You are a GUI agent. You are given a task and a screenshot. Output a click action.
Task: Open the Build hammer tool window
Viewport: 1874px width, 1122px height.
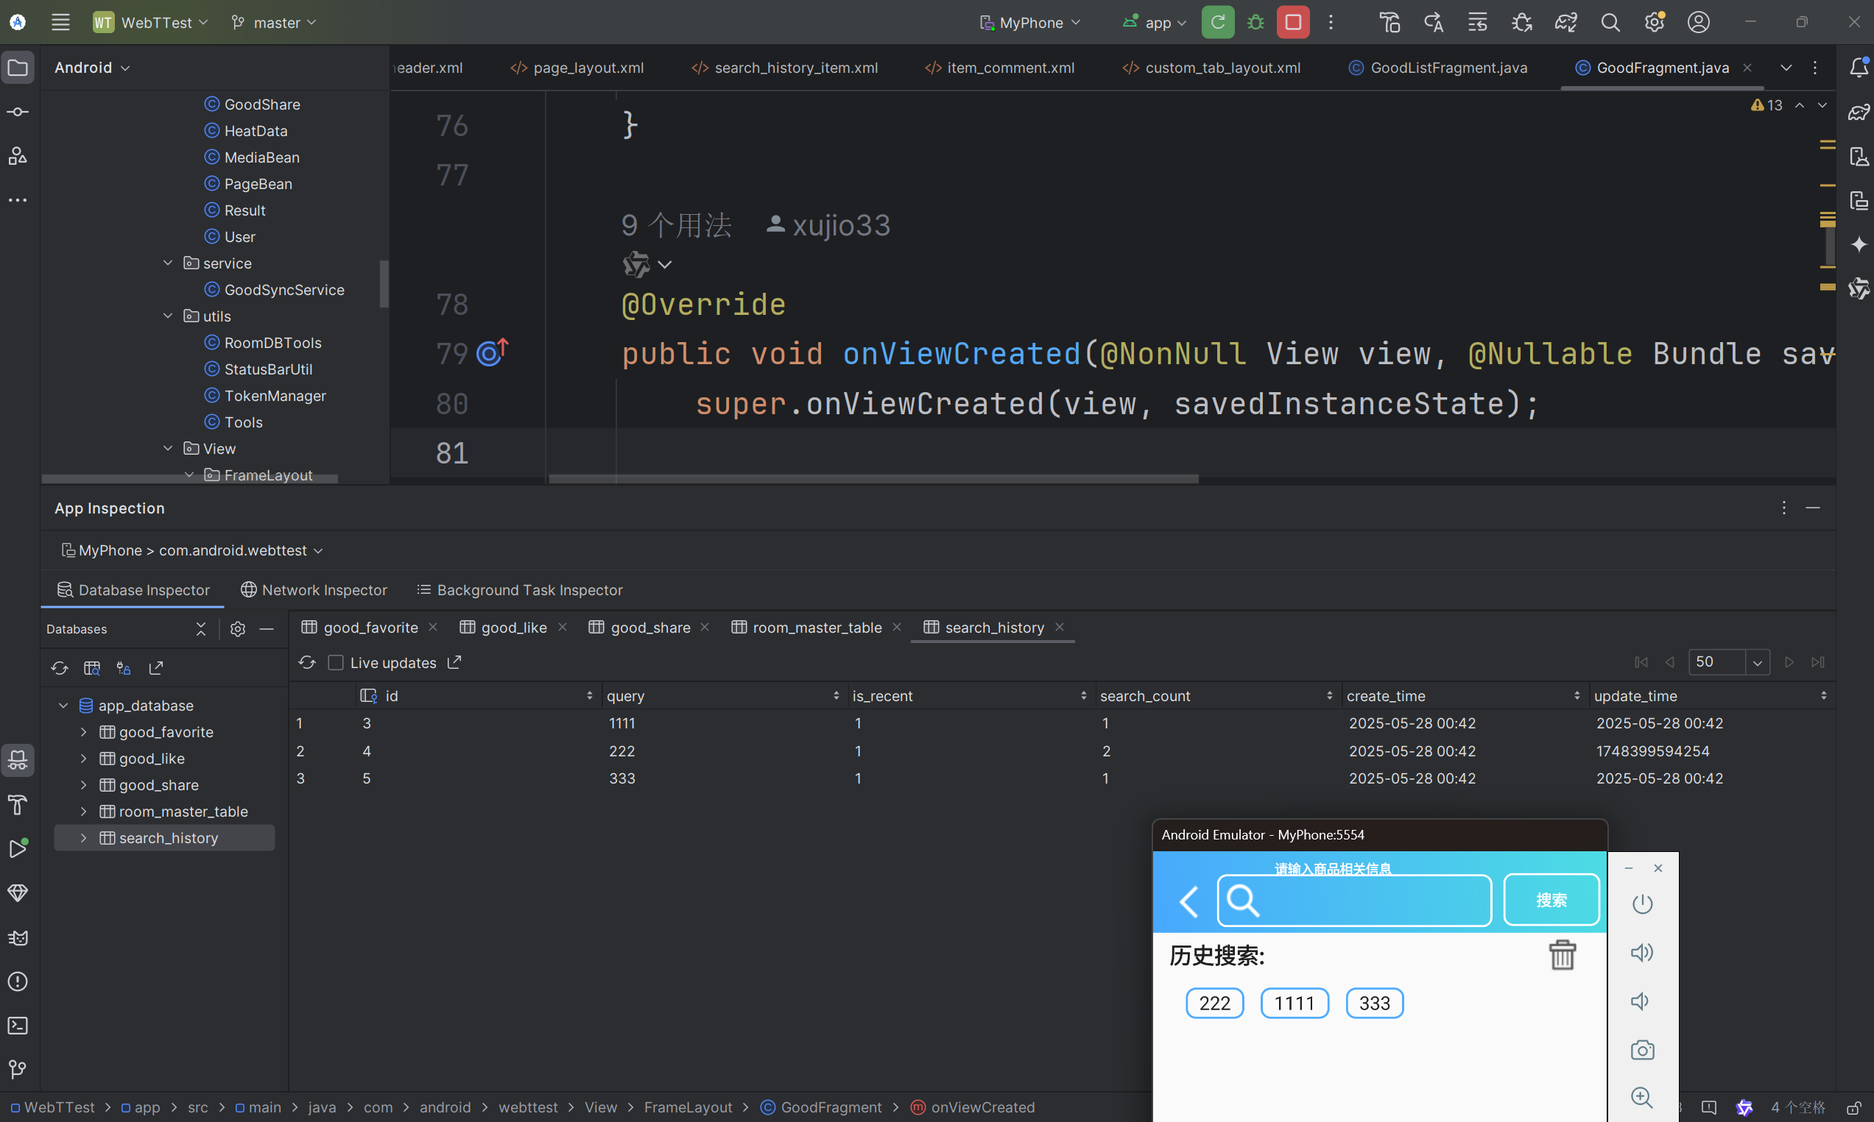[x=18, y=804]
